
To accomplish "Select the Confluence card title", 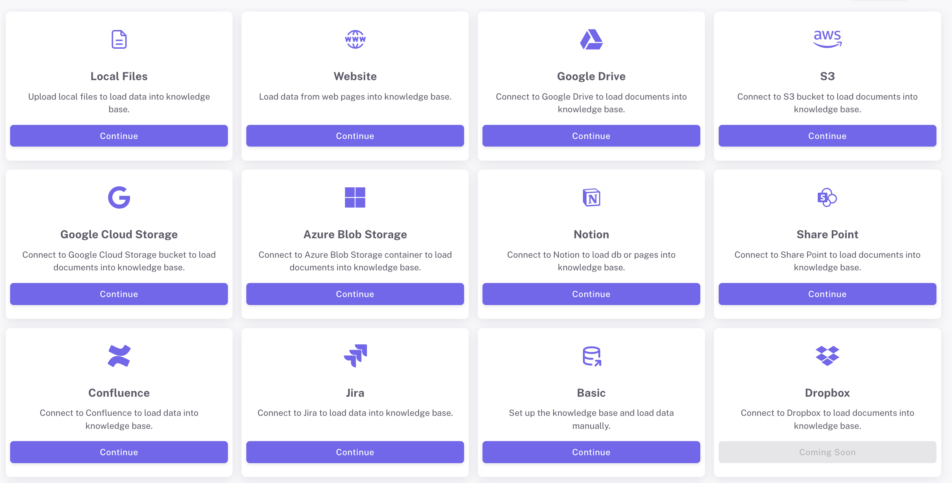I will [119, 392].
